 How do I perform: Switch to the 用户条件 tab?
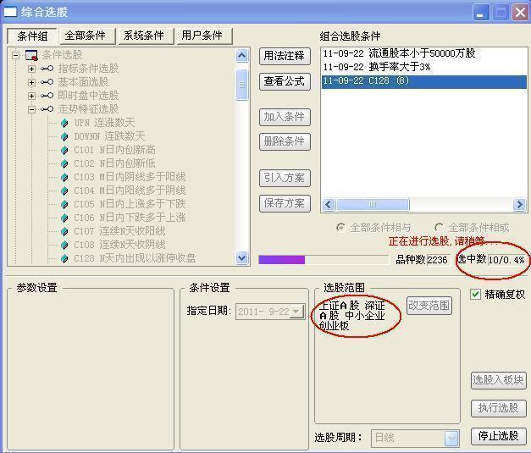(x=202, y=36)
